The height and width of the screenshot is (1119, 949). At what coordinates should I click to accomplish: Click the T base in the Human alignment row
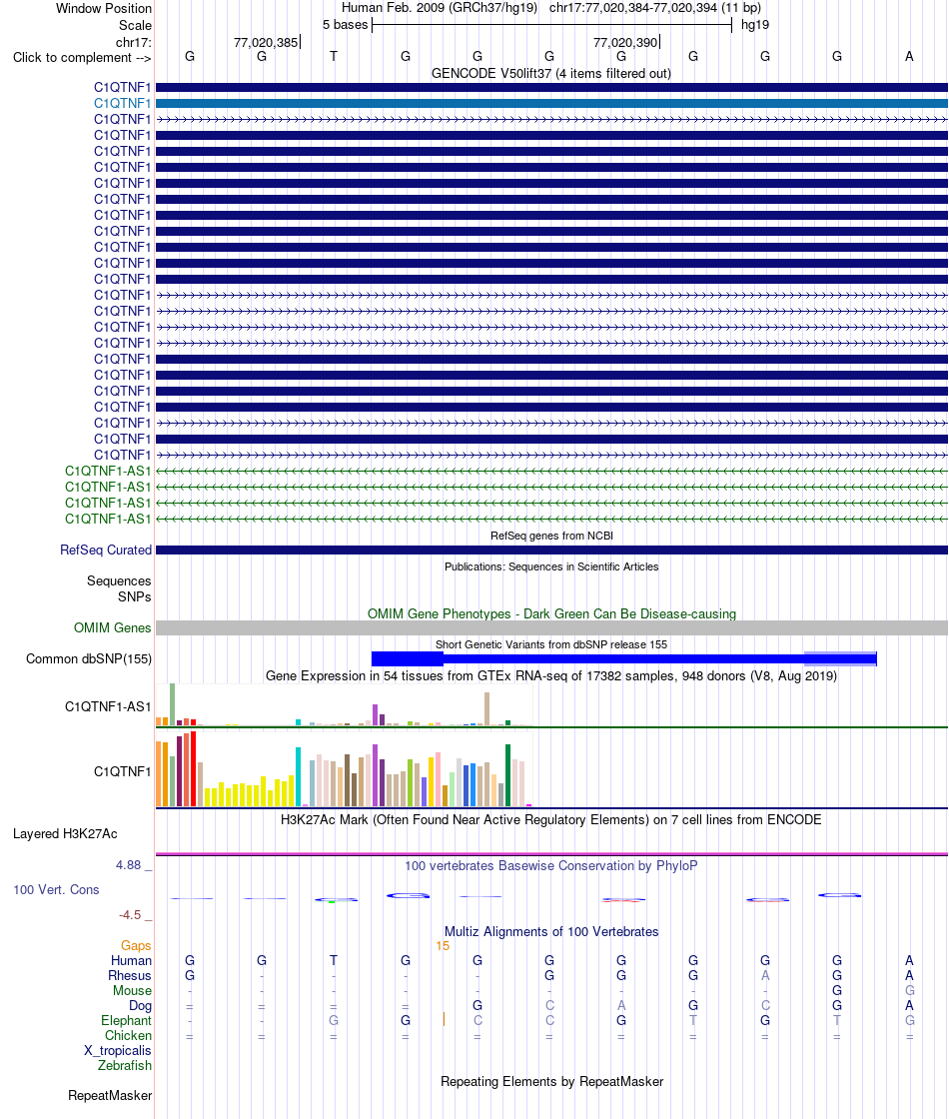pos(334,960)
